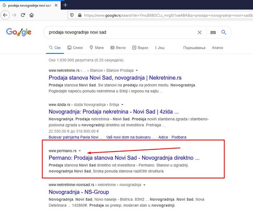The height and width of the screenshot is (211, 253).
Task: Switch to the 'Слике' images tab
Action: [75, 48]
